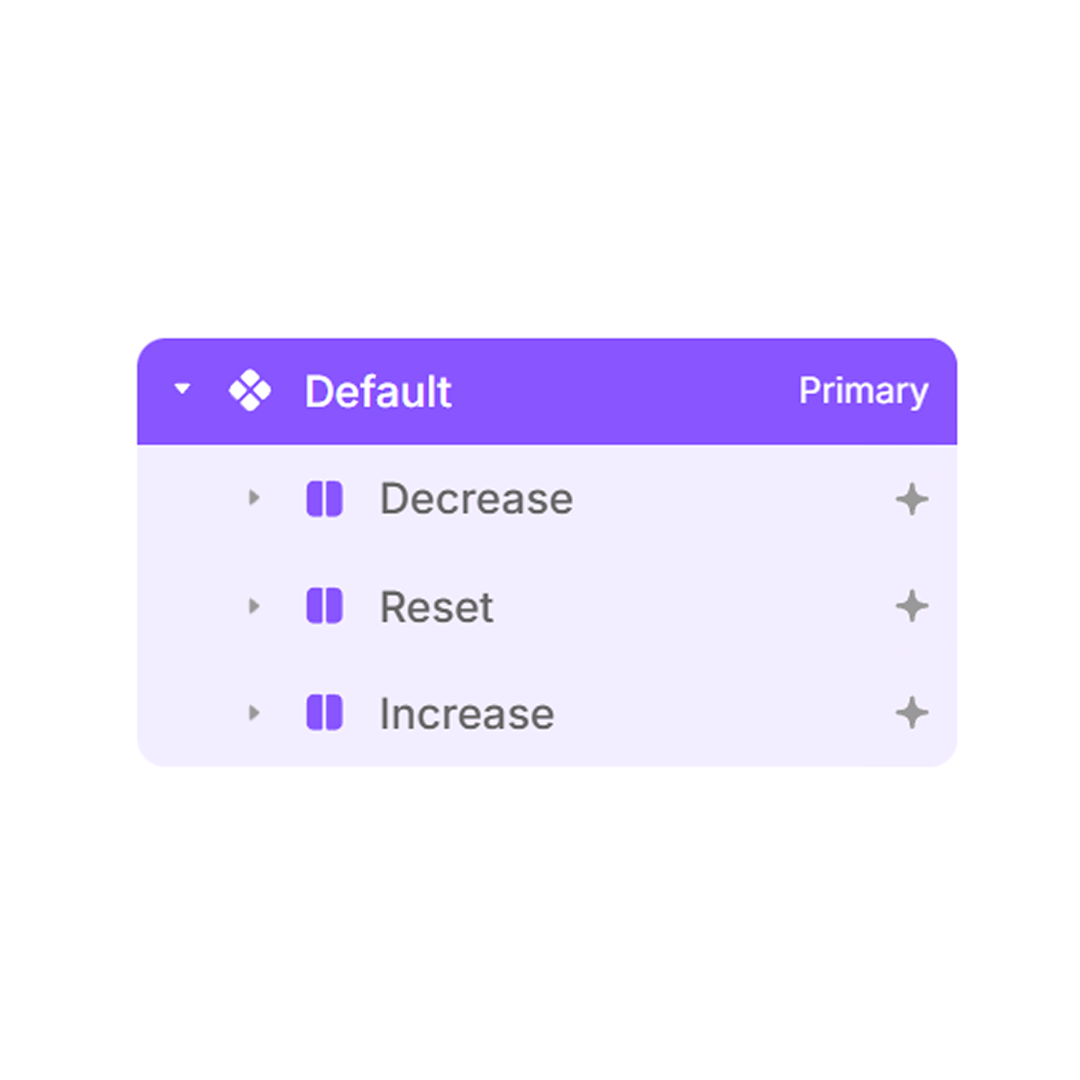The image size is (1080, 1080).
Task: Click the sparkle icon on the Decrease row
Action: pos(912,498)
